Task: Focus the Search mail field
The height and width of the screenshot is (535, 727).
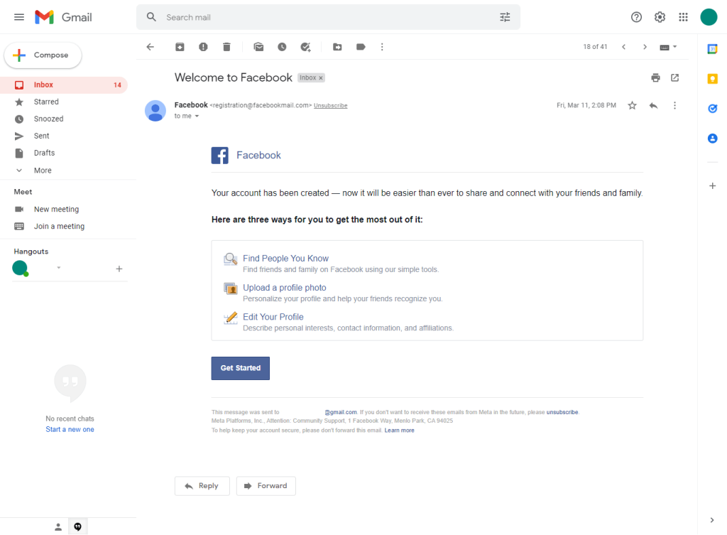Action: (328, 17)
